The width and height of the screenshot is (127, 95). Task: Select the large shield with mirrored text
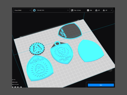click(40, 68)
